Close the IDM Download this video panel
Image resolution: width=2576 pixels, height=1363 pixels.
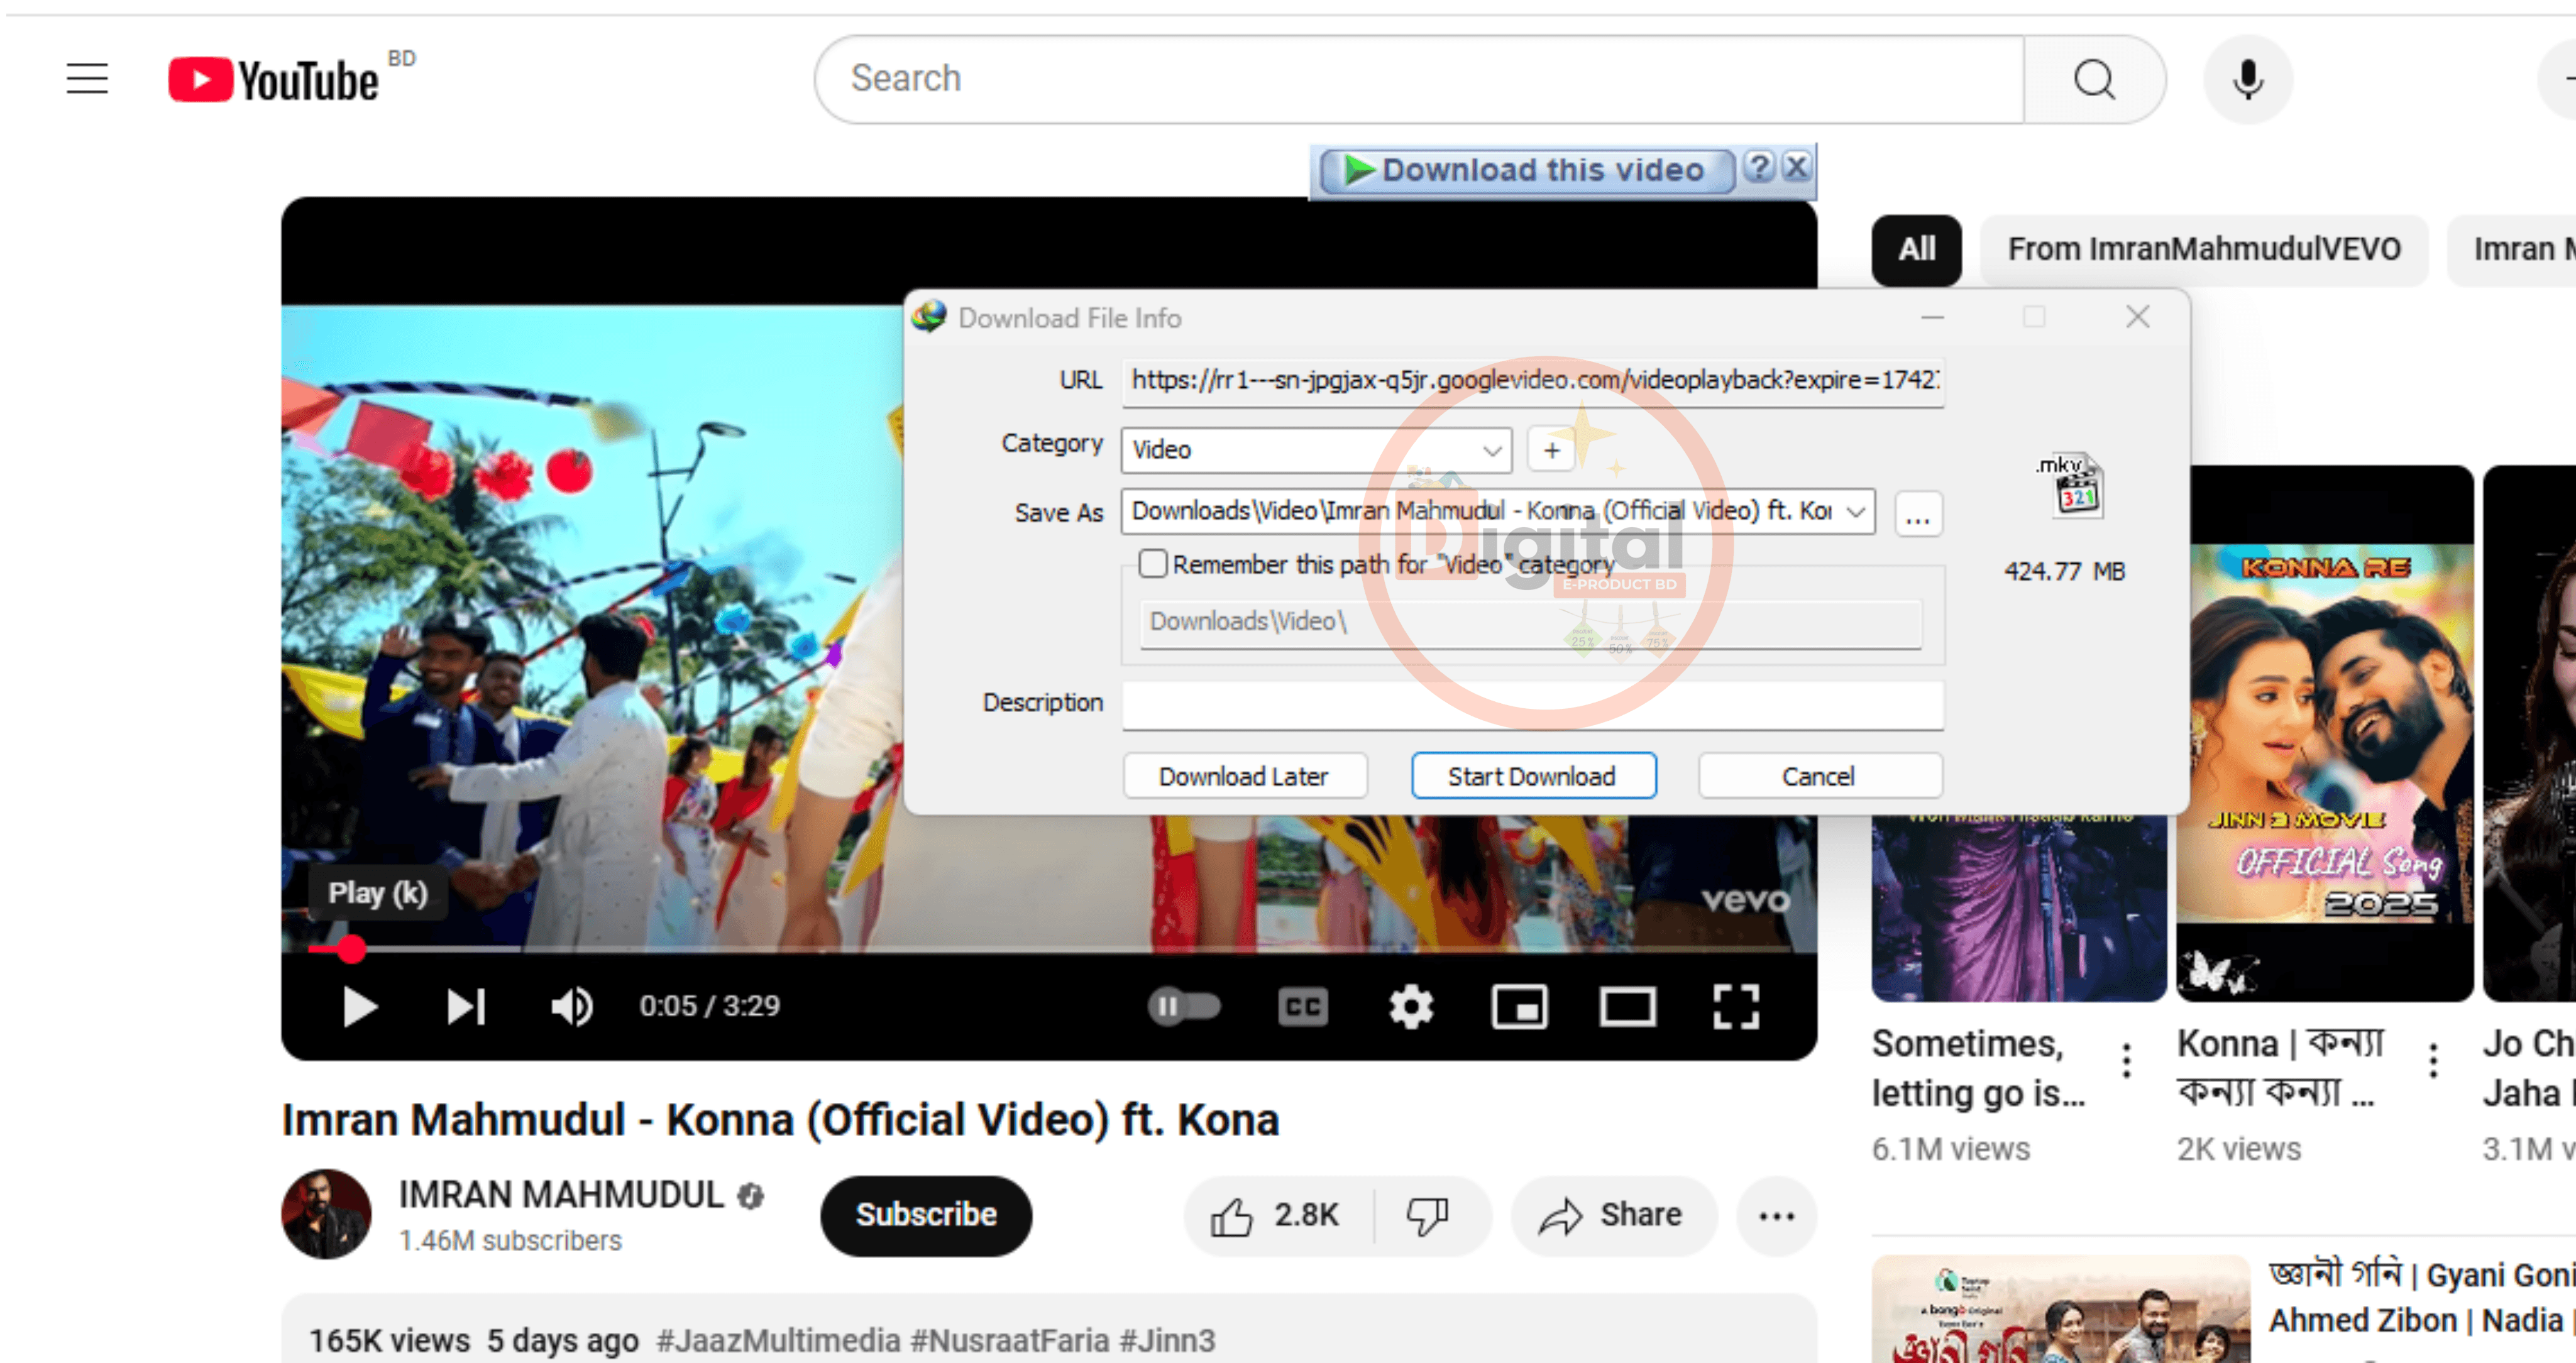[1796, 167]
